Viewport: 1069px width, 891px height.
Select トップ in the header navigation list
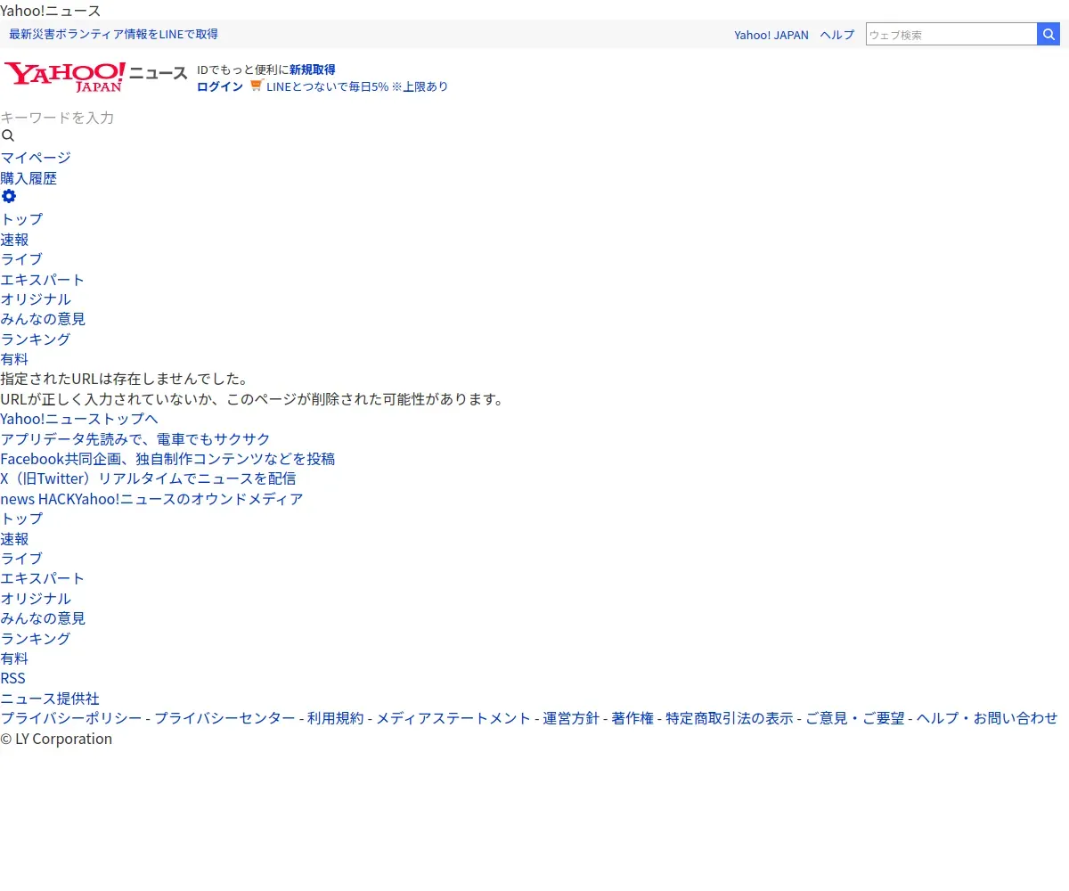coord(21,219)
